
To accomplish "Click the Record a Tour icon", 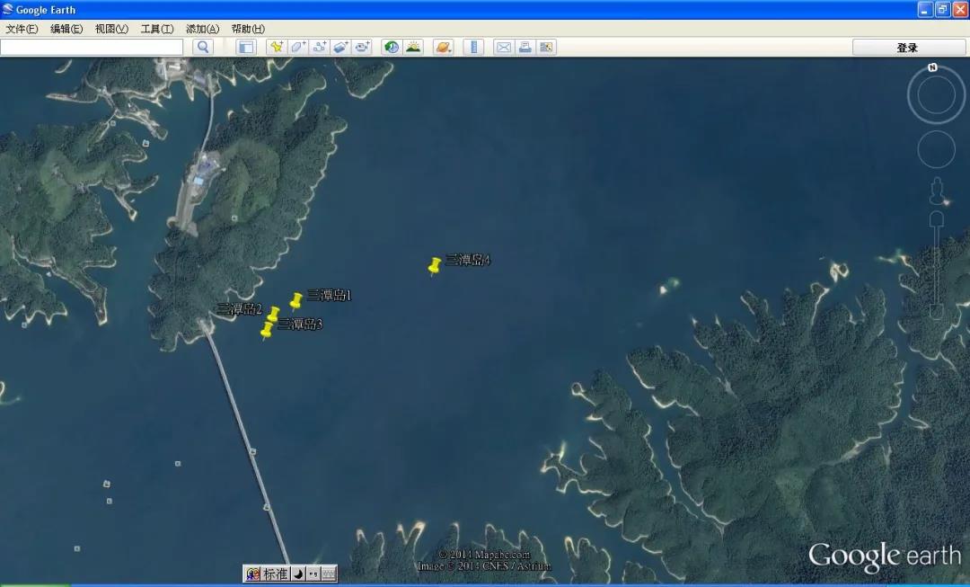I will coord(363,47).
